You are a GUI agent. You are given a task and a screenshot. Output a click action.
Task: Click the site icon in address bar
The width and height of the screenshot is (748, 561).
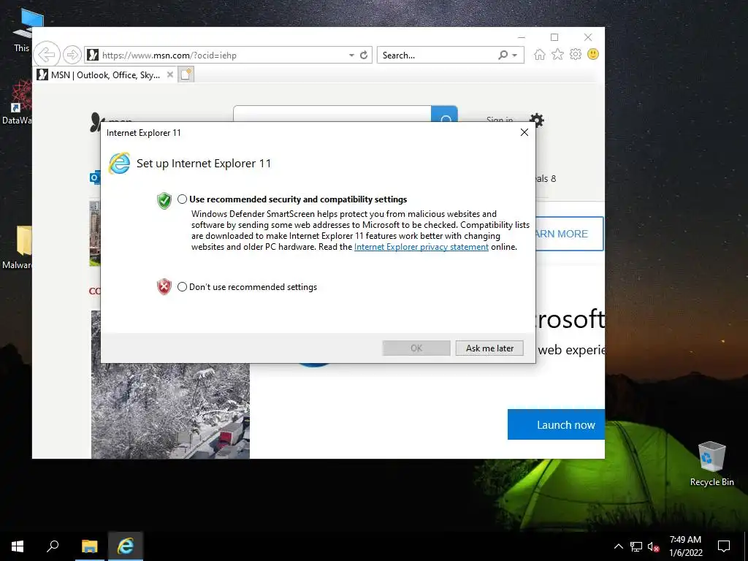93,56
